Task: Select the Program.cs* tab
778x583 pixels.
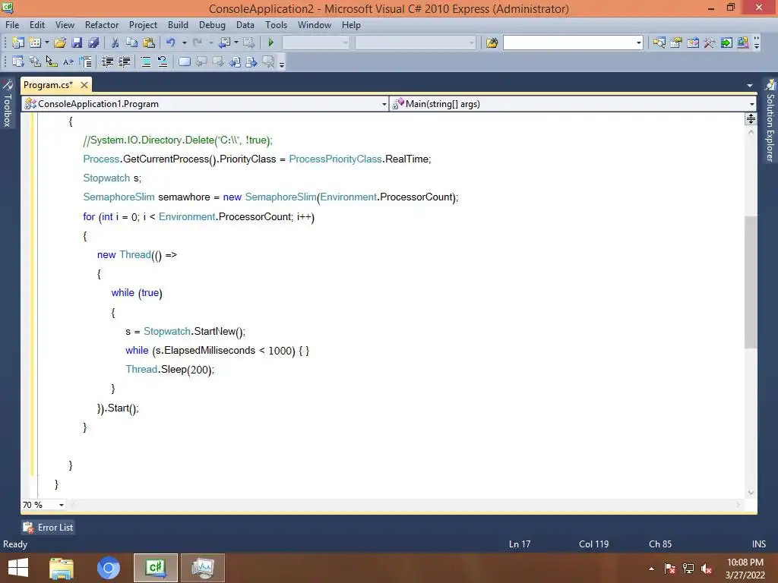Action: coord(48,85)
